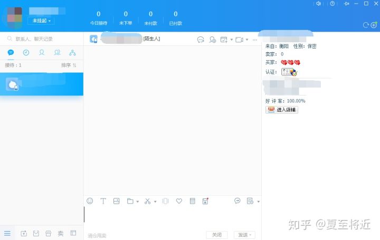
Task: Open more options ellipsis in chat header
Action: pyautogui.click(x=255, y=40)
